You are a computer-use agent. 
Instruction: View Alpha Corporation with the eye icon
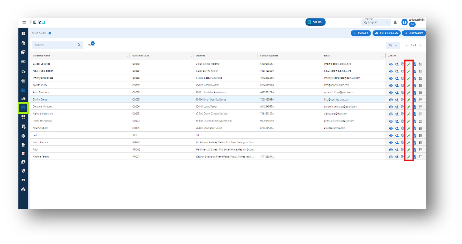391,114
